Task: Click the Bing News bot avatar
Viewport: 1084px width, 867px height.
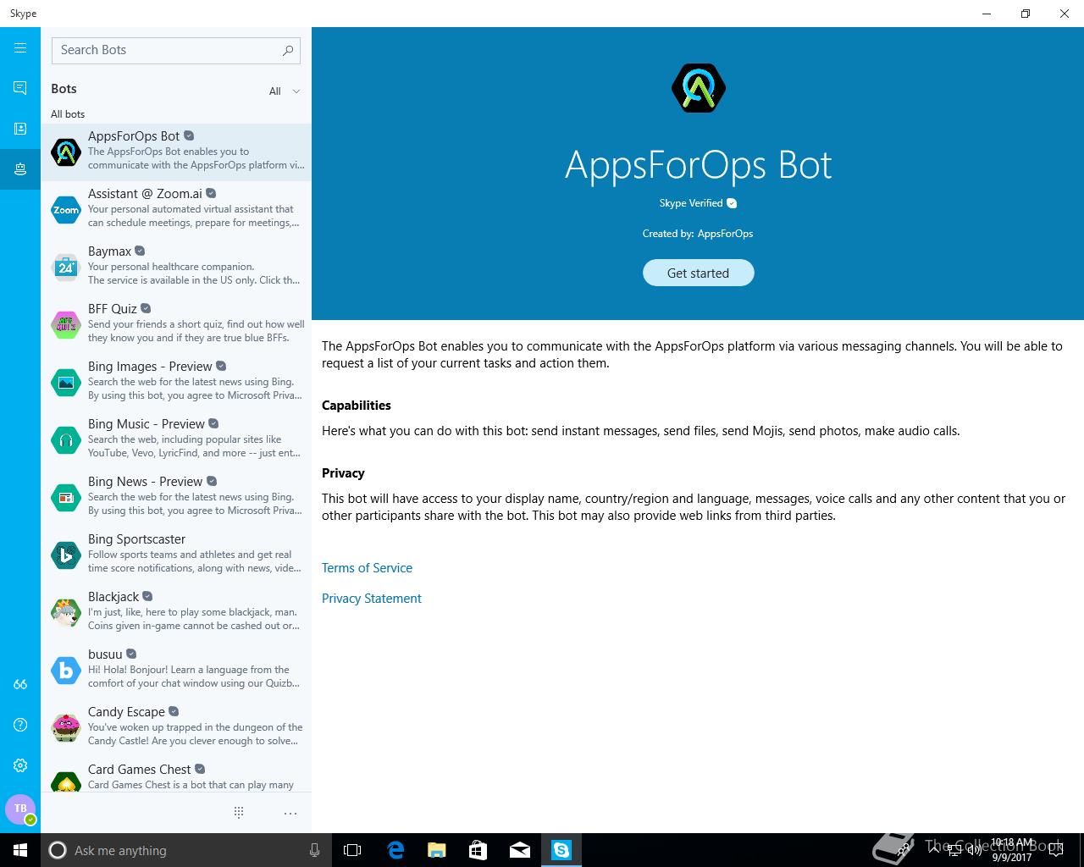Action: coord(66,498)
